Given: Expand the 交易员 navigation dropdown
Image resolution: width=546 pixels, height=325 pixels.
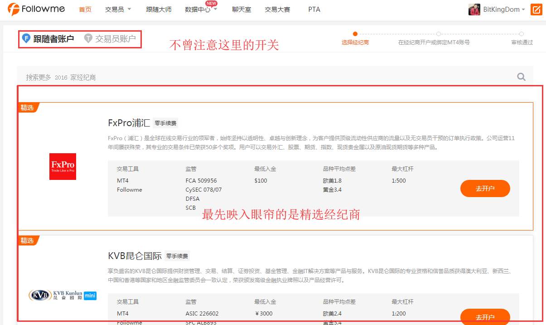Looking at the screenshot, I should (118, 9).
